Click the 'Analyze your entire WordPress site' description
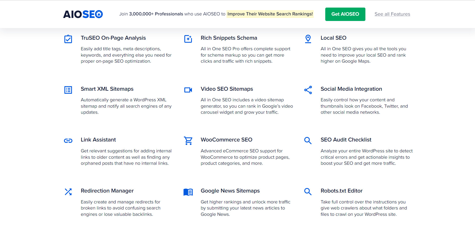 click(x=367, y=157)
